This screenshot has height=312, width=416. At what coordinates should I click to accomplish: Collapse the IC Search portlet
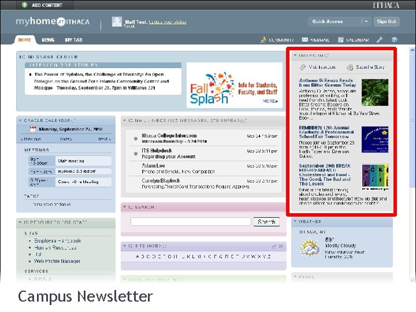(x=125, y=207)
